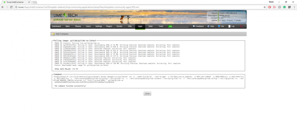297x132 pixels.
Task: Click the green Grammarly extension icon
Action: point(284,7)
